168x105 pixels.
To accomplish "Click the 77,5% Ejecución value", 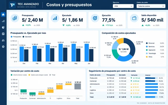I will click(x=108, y=20).
